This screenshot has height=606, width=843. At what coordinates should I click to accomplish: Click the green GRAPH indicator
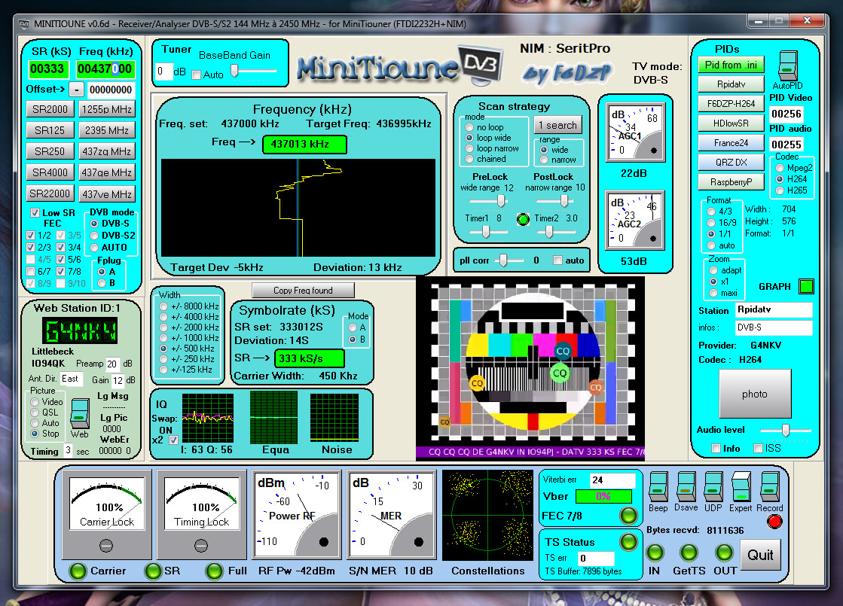pos(806,286)
